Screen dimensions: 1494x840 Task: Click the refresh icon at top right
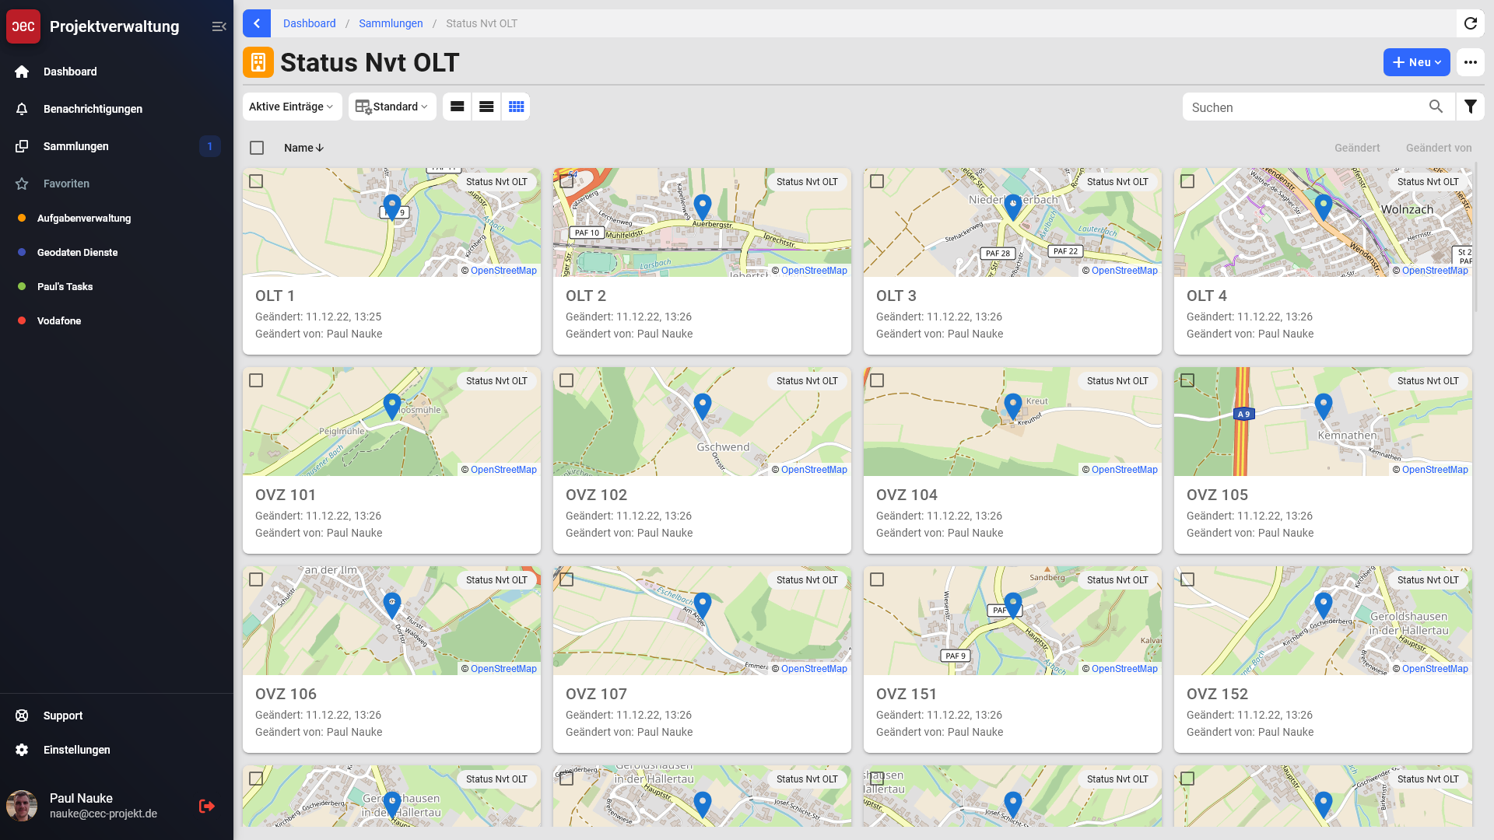1470,23
